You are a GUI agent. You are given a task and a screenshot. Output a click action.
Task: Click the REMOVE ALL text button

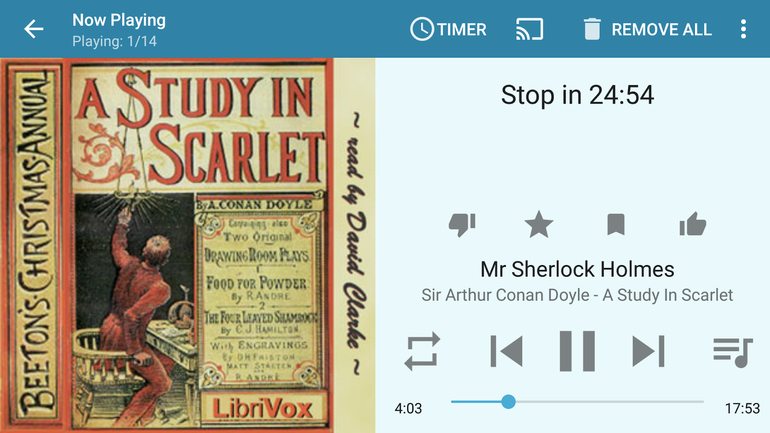[661, 30]
